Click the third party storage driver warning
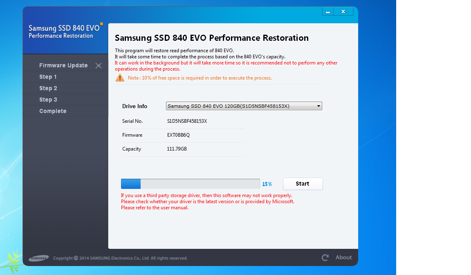Image resolution: width=471 pixels, height=275 pixels. coord(206,195)
